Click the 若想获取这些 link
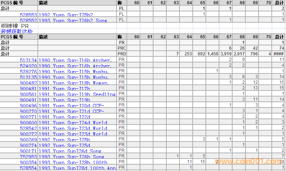286x171 pixels. [16, 31]
